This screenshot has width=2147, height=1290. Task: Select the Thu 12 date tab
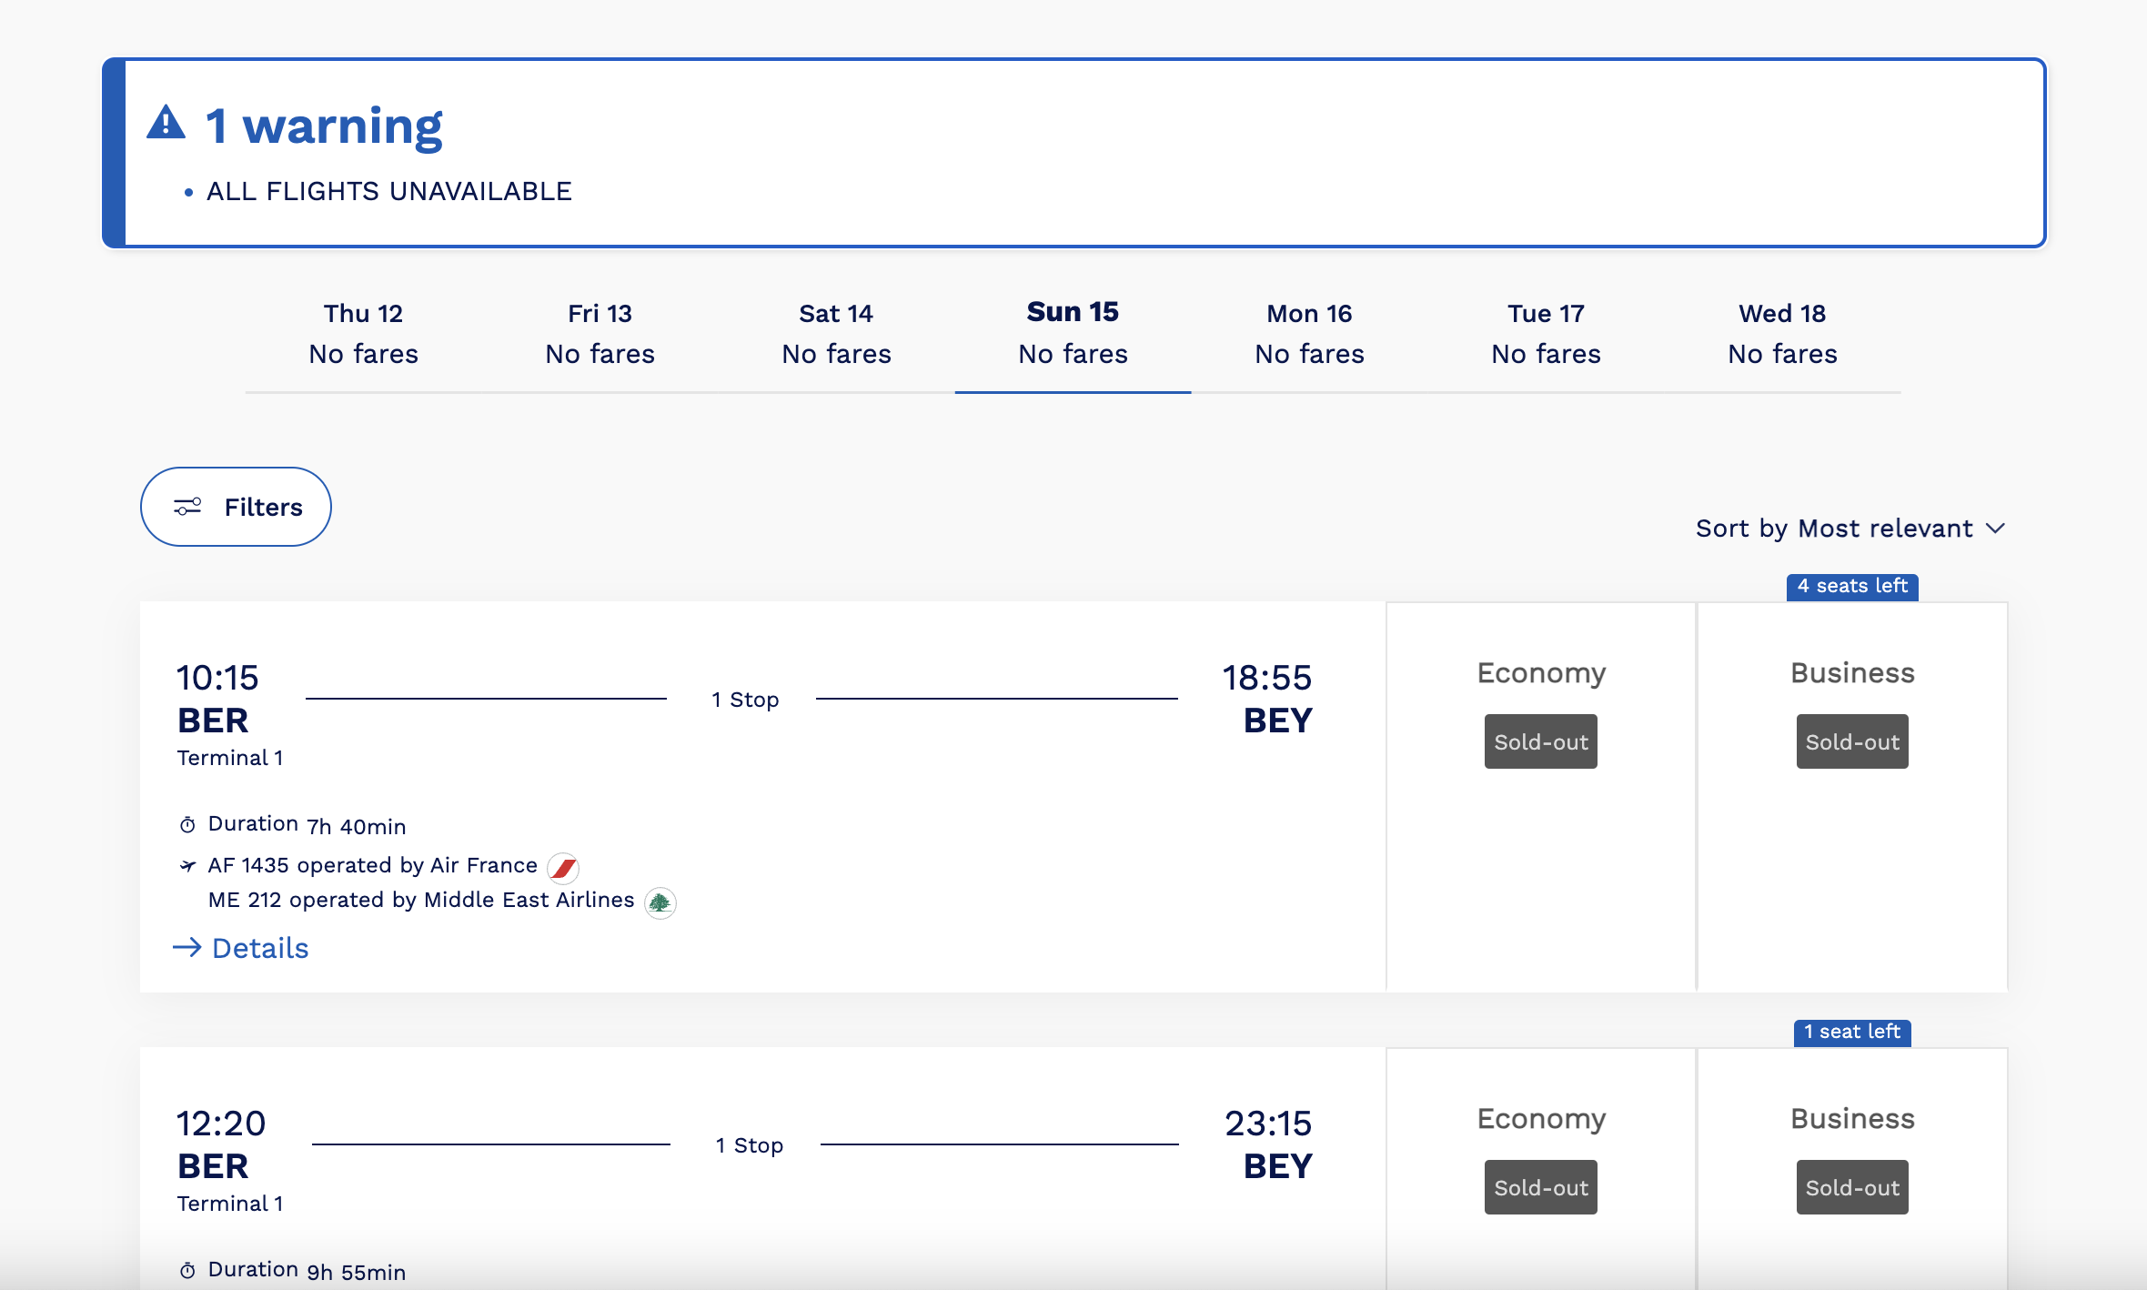point(363,334)
